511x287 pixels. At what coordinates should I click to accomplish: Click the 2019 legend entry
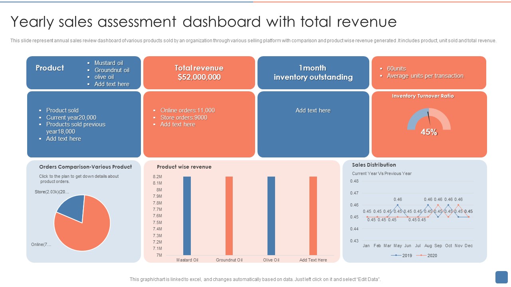click(402, 256)
